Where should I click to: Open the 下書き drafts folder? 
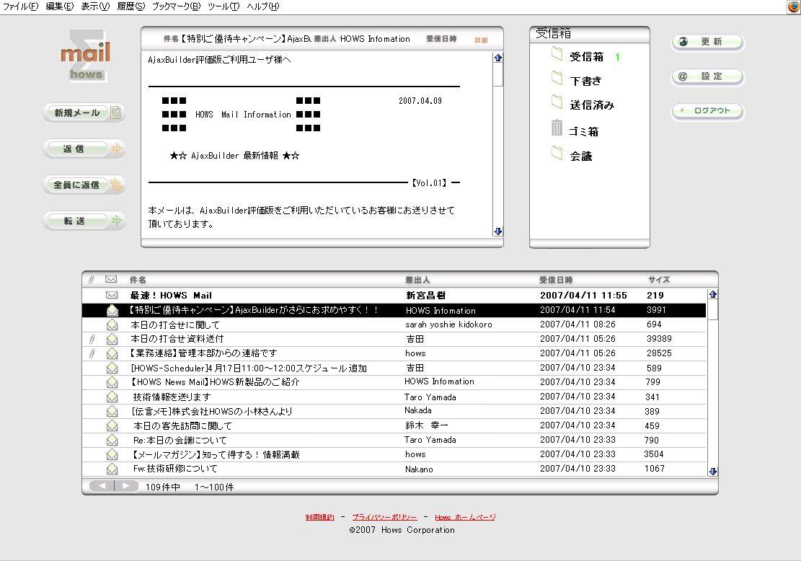pos(585,81)
